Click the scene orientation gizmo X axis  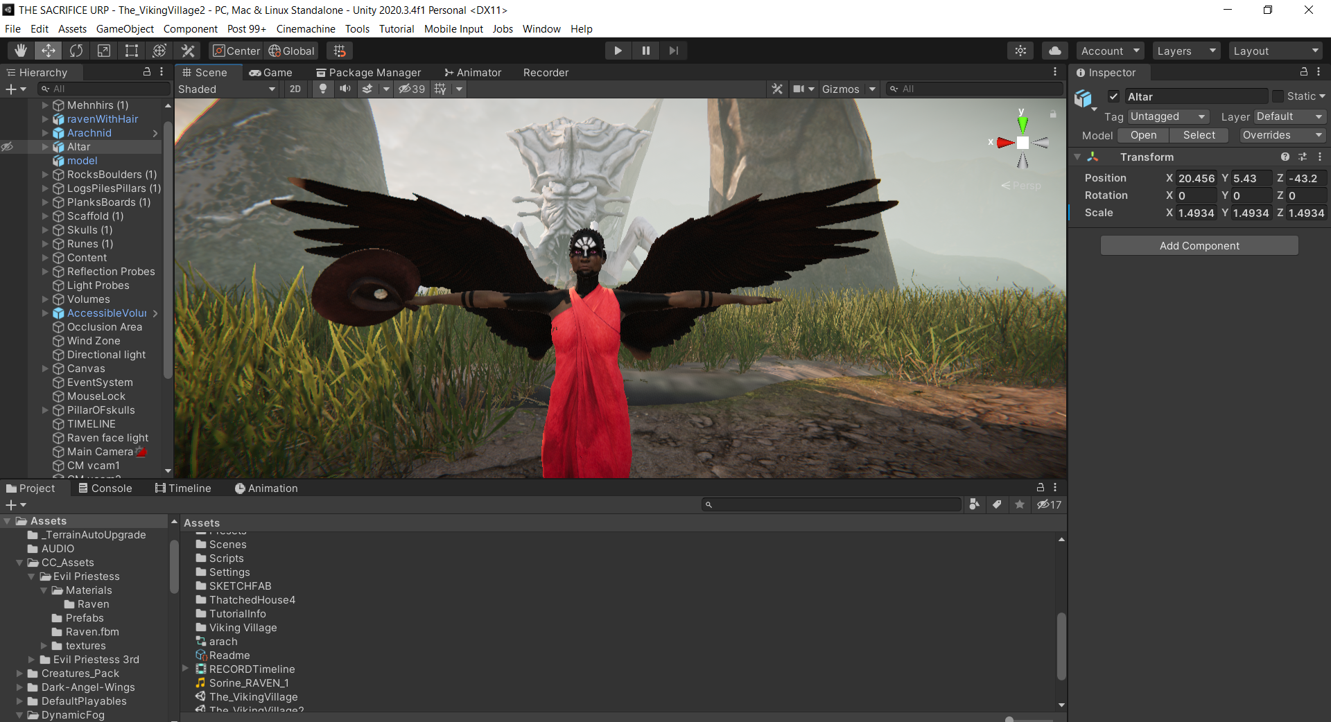tap(1004, 143)
